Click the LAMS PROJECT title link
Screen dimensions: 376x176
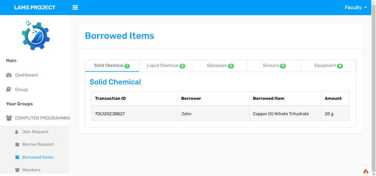pyautogui.click(x=35, y=8)
